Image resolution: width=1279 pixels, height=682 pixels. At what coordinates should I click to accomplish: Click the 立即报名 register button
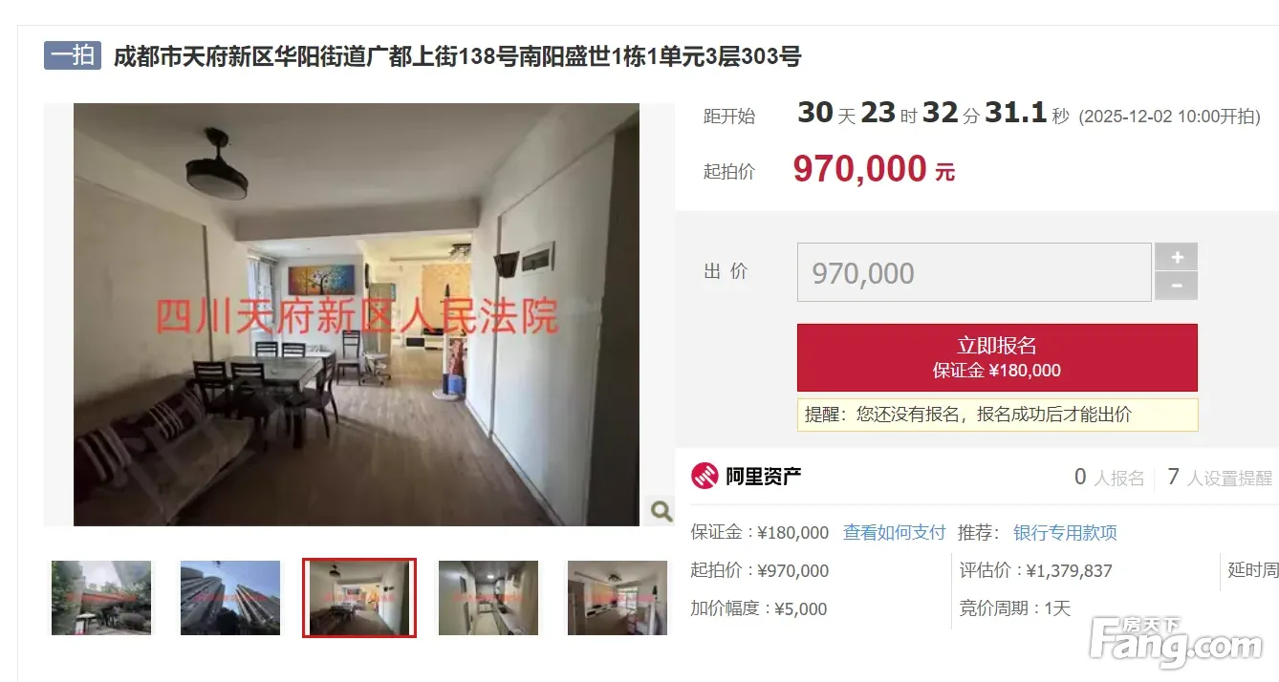click(997, 357)
